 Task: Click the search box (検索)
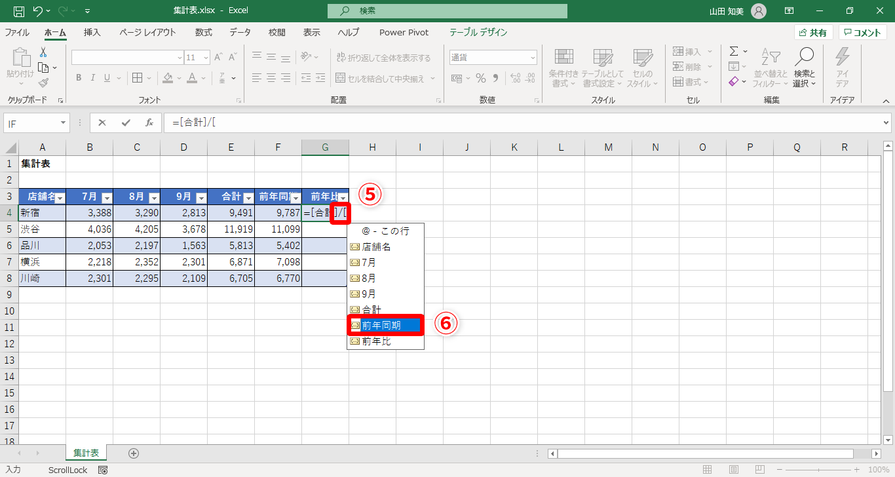pos(447,11)
